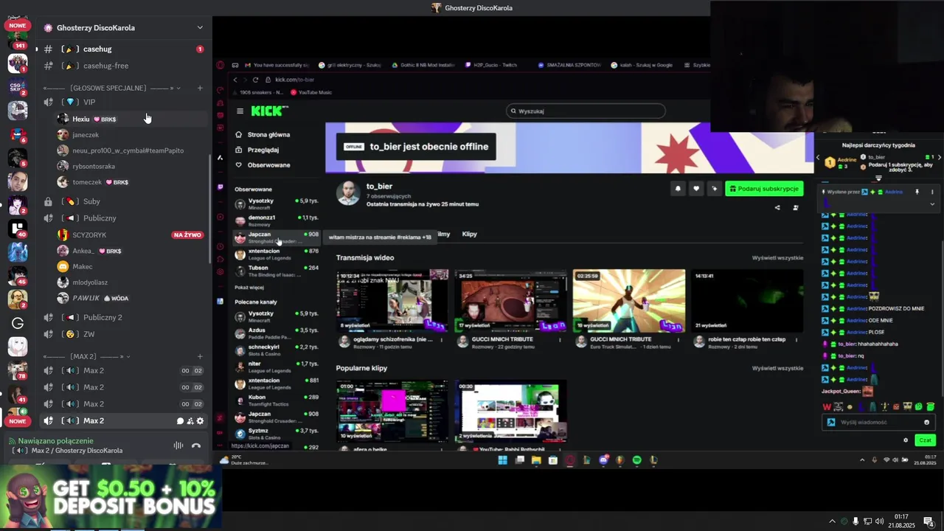Toggle notification bell for to_bier
This screenshot has width=944, height=531.
678,189
